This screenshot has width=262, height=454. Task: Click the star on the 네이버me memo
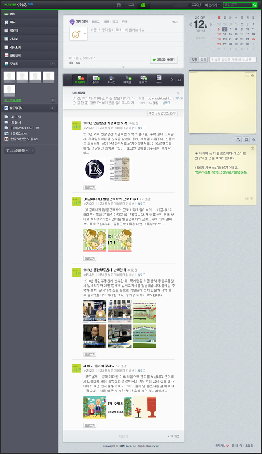pyautogui.click(x=252, y=148)
